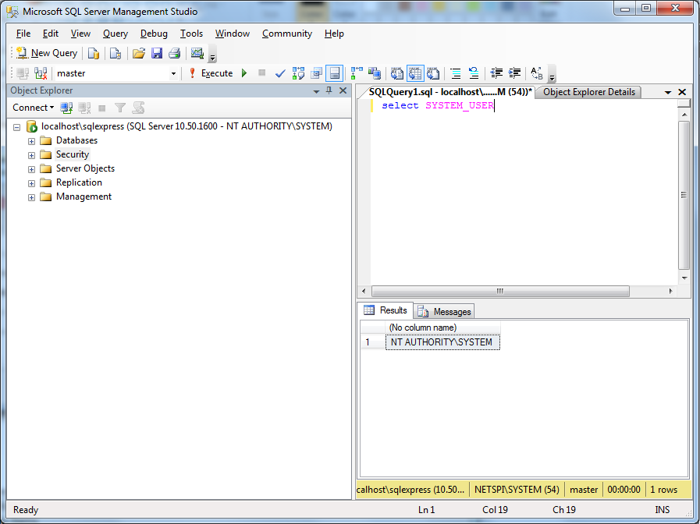
Task: Open the Connect dropdown in Object Explorer
Action: [x=33, y=108]
